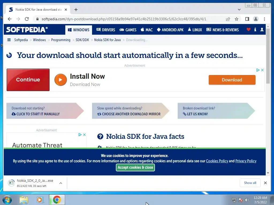Open the hamburger menu next to breadcrumbs
This screenshot has width=274, height=205.
tap(9, 40)
